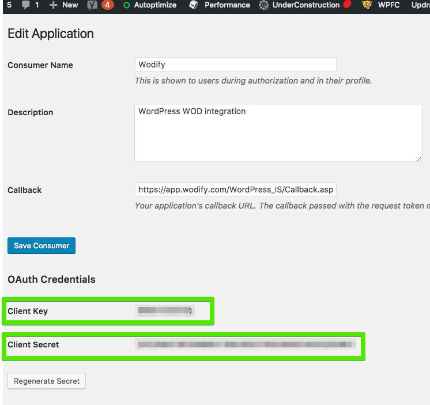Click the OAuth Credentials heading
Screen dimensions: 430x405
pos(51,279)
